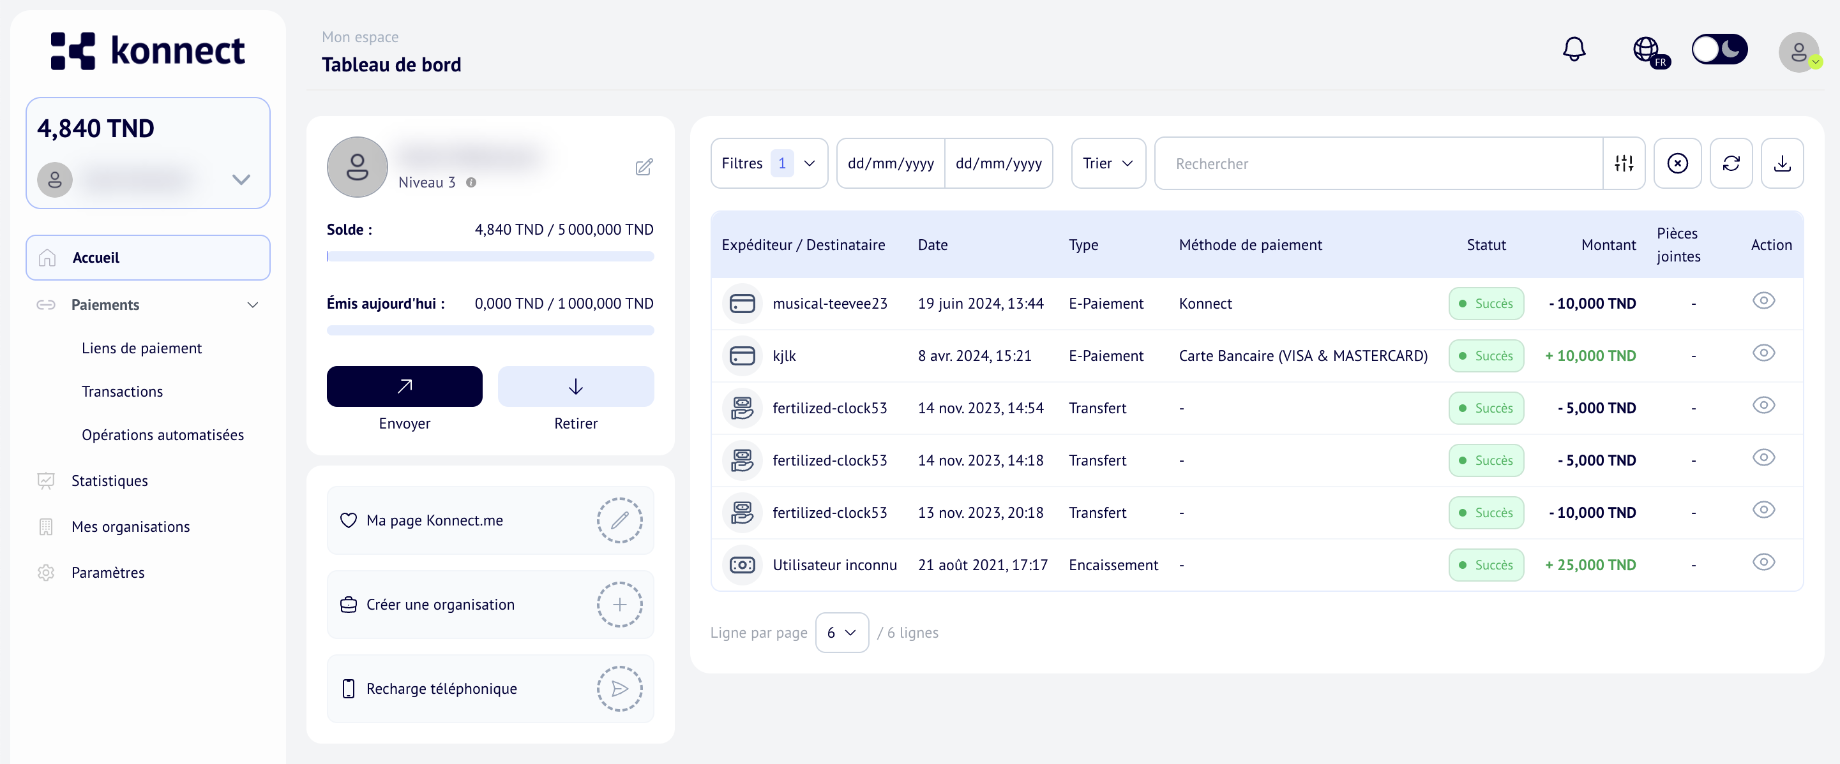This screenshot has width=1840, height=764.
Task: Edit the profile with the pencil icon
Action: coord(644,167)
